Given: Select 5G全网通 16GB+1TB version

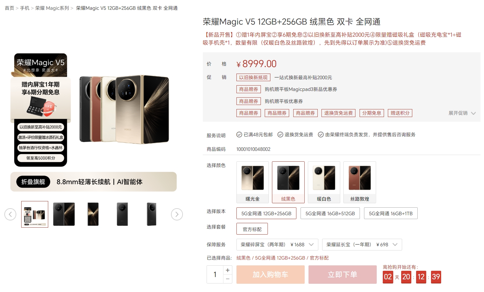Looking at the screenshot, I should click(391, 213).
